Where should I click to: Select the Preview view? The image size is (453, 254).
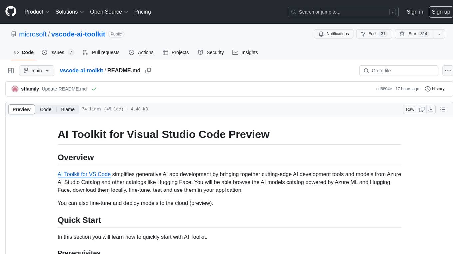click(22, 109)
